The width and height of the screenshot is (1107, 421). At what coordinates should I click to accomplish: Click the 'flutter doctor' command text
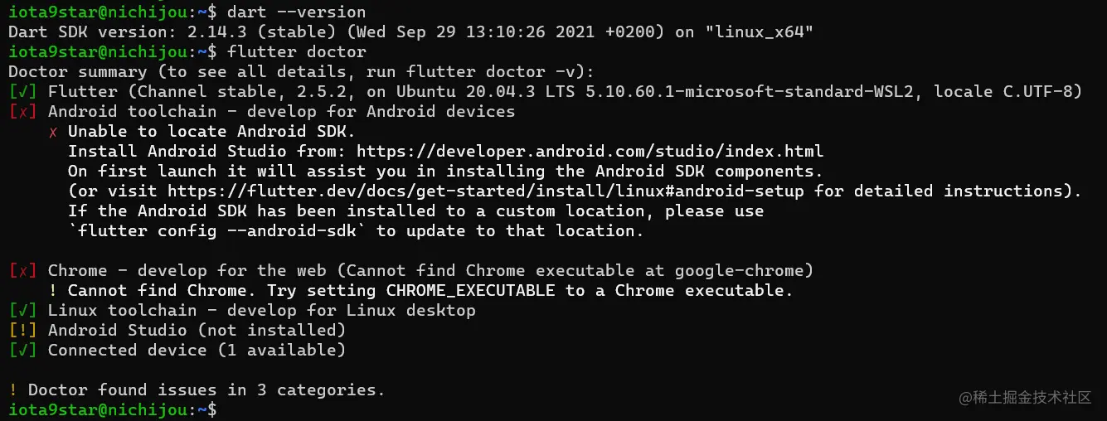click(296, 51)
